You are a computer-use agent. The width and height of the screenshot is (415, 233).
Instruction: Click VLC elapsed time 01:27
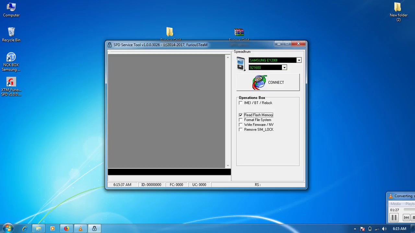pyautogui.click(x=395, y=210)
